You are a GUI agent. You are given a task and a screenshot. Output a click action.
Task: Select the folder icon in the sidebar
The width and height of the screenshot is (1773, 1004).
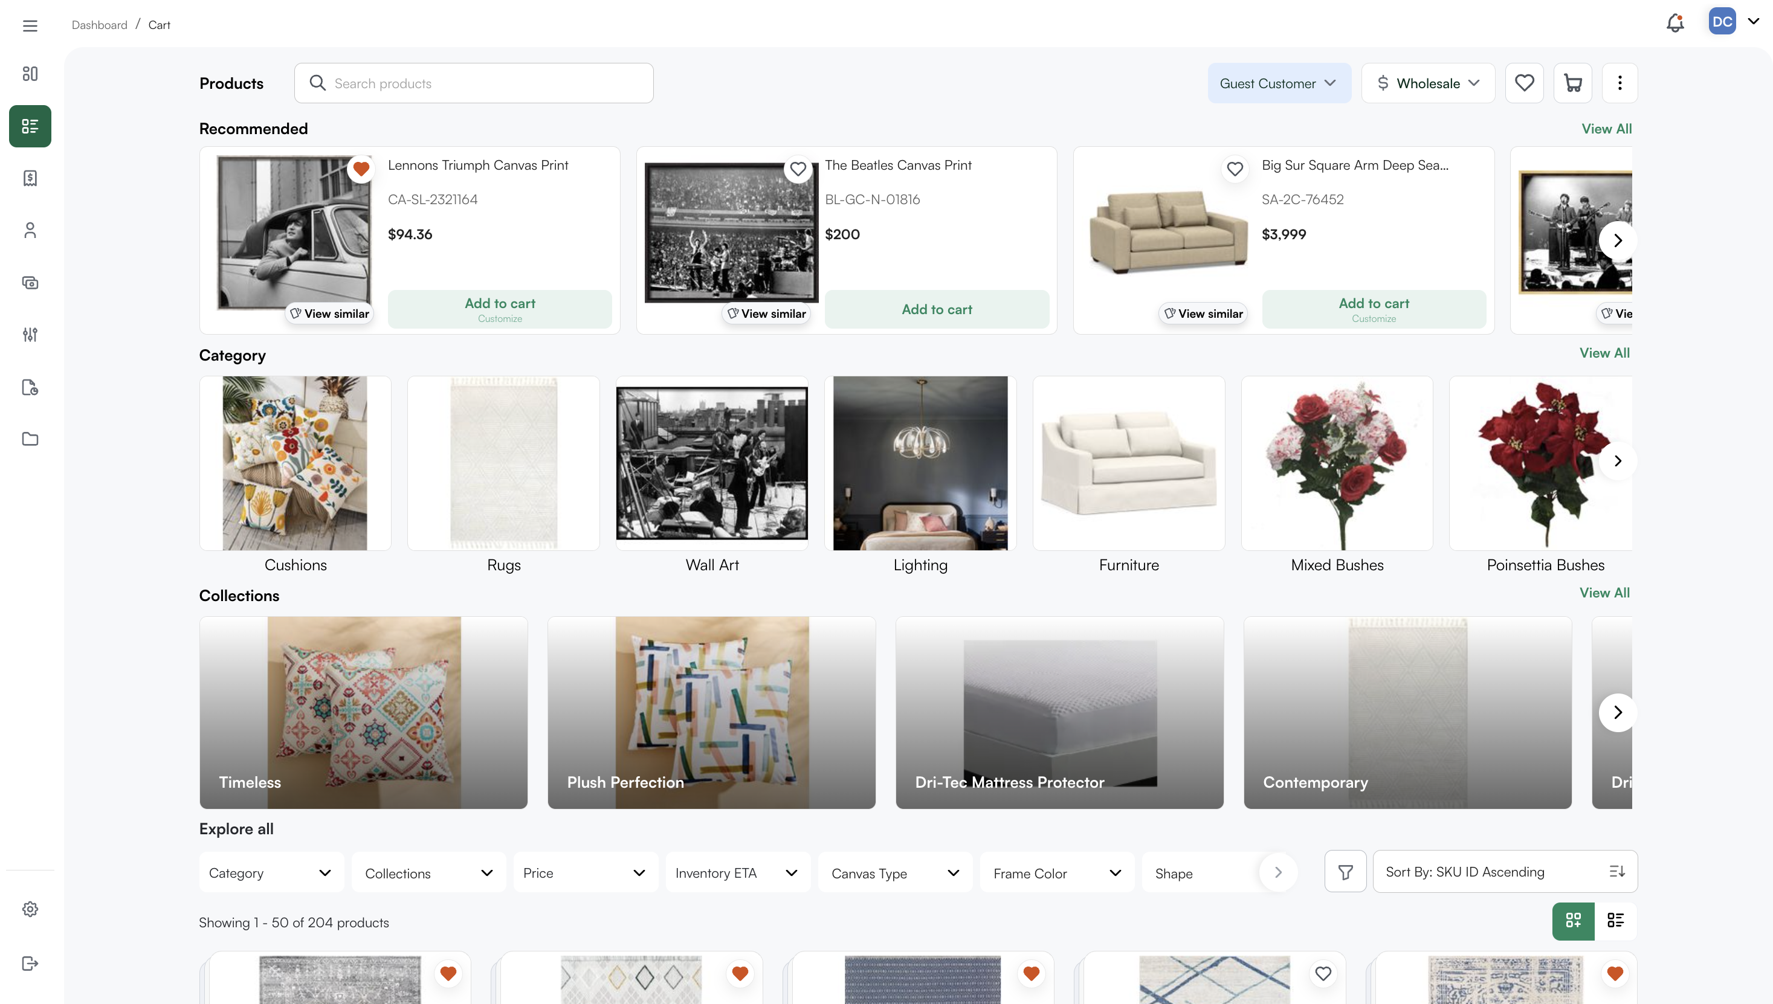pos(30,439)
